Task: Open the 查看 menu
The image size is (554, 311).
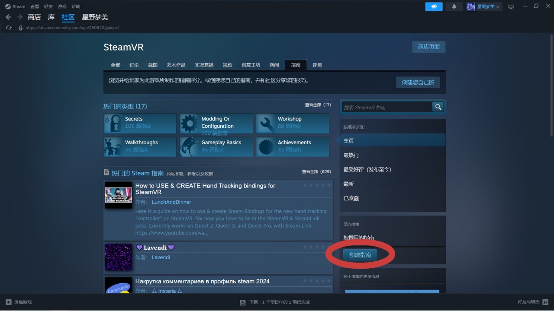Action: [x=35, y=6]
